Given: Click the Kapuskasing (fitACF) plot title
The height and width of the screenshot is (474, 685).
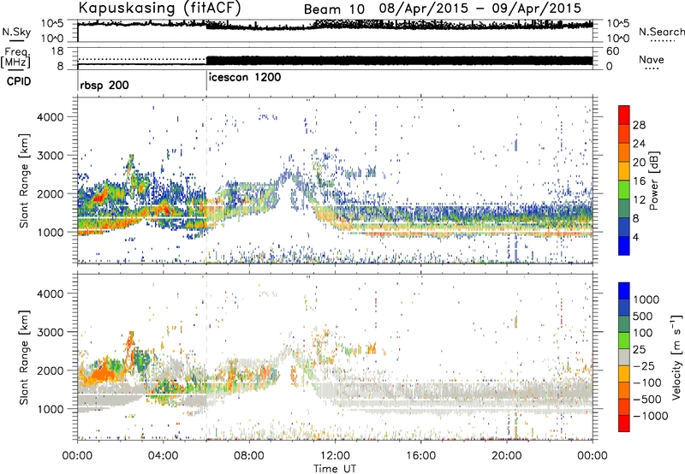Looking at the screenshot, I should (159, 9).
